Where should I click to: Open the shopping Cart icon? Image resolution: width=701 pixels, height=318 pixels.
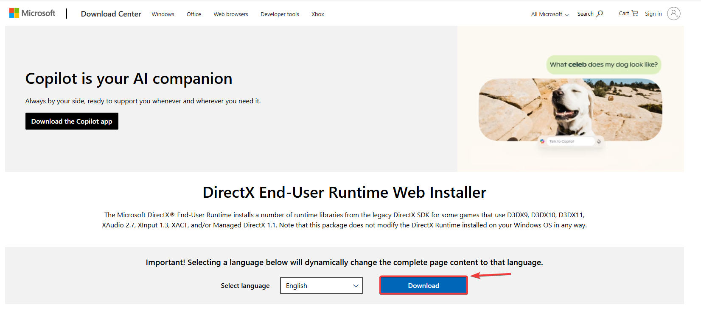click(x=635, y=14)
